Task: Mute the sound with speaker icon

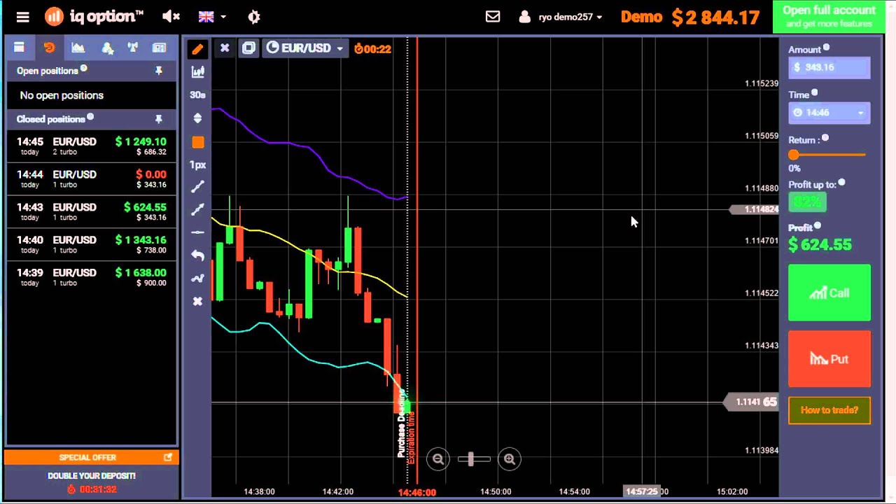Action: click(171, 16)
